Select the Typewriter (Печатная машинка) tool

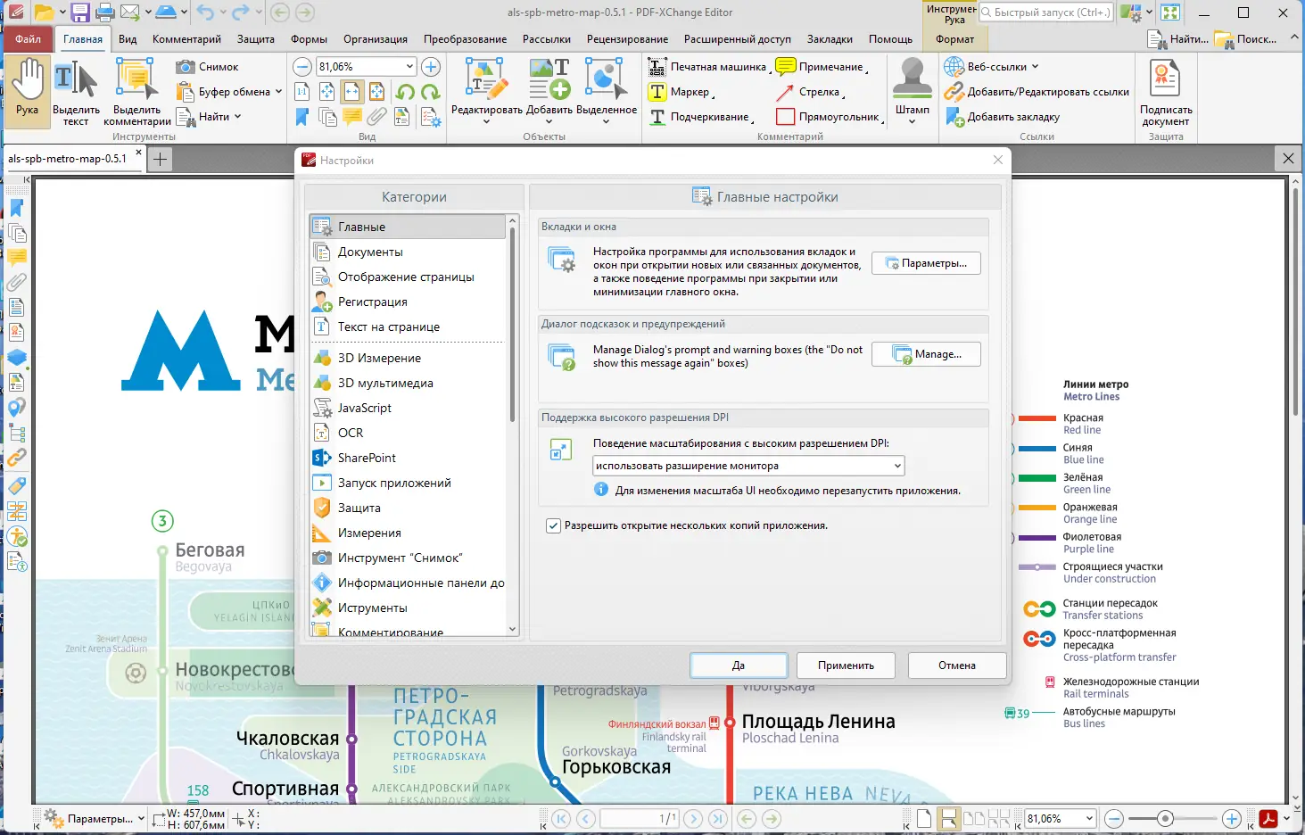[707, 67]
